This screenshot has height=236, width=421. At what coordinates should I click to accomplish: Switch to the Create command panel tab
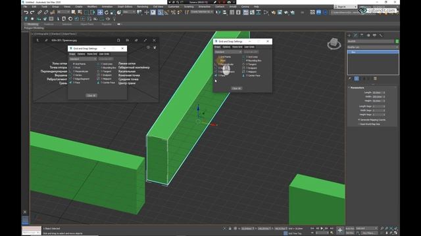[349, 35]
